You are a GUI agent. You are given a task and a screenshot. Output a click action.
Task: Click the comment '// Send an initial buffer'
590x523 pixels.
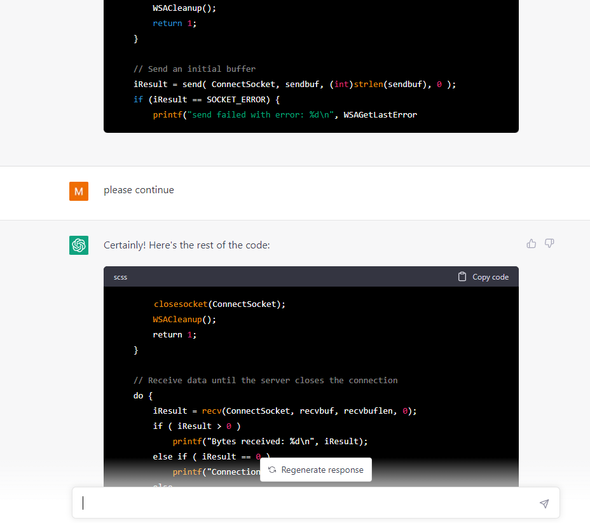pos(195,69)
